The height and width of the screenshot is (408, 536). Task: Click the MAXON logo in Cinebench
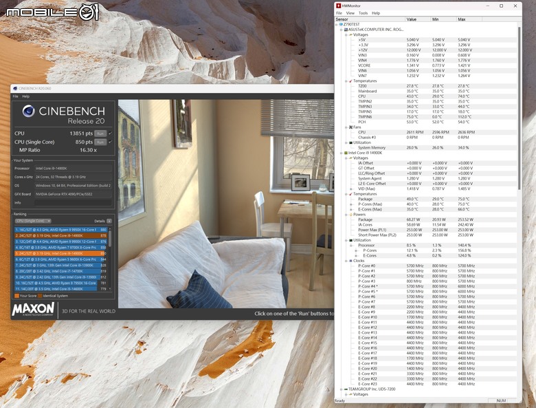[x=33, y=309]
